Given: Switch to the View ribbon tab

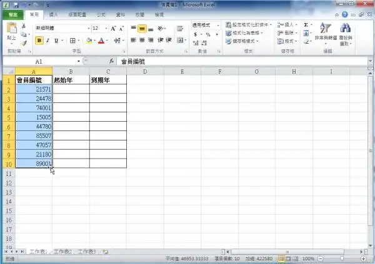Looking at the screenshot, I should pyautogui.click(x=159, y=15).
